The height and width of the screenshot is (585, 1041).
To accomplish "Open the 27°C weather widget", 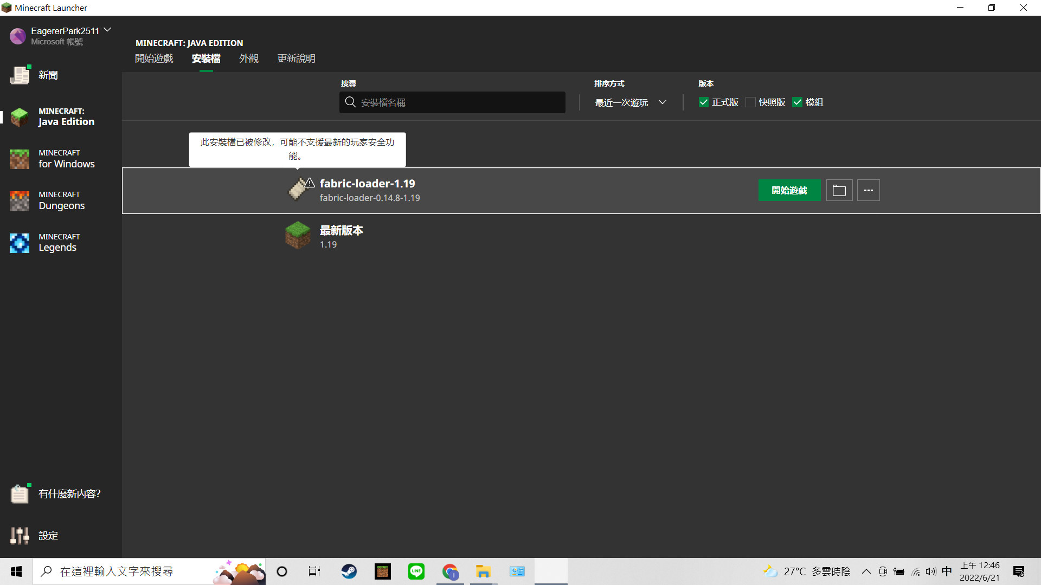I will coord(807,571).
